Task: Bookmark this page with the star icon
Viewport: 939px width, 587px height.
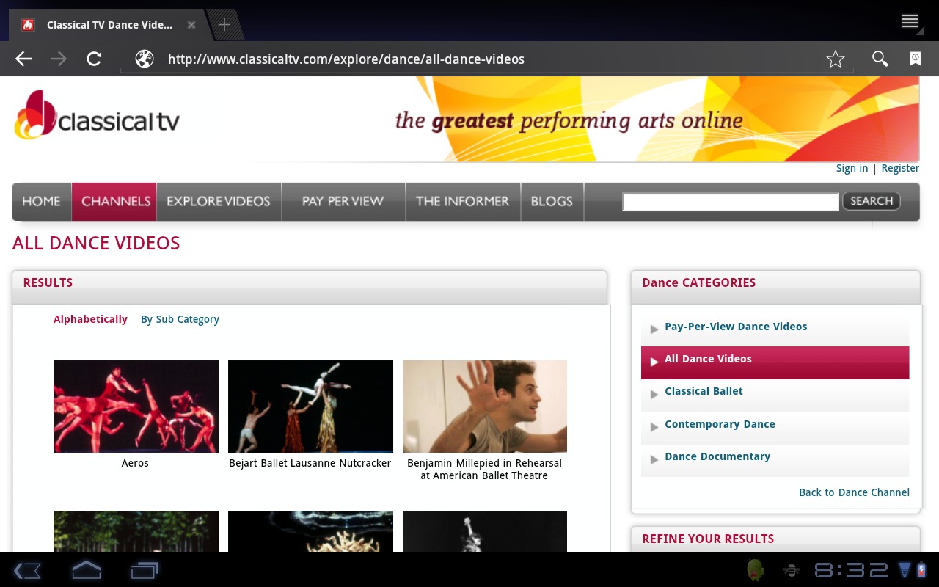Action: click(x=836, y=59)
